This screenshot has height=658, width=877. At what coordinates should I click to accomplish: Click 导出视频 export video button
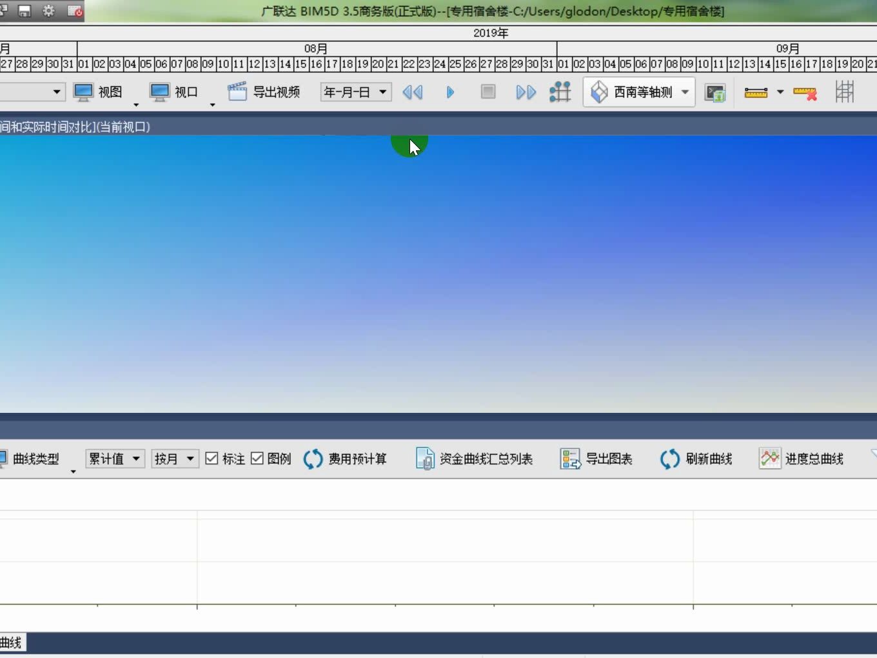pos(264,92)
